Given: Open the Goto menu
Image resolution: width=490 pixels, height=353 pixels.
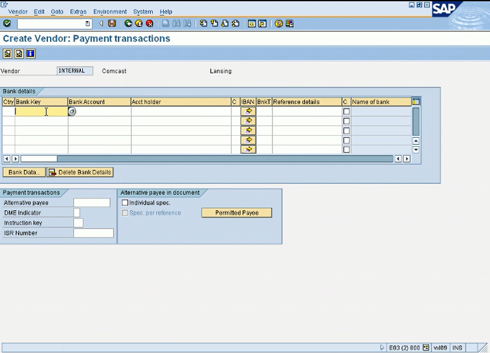Looking at the screenshot, I should (x=57, y=12).
